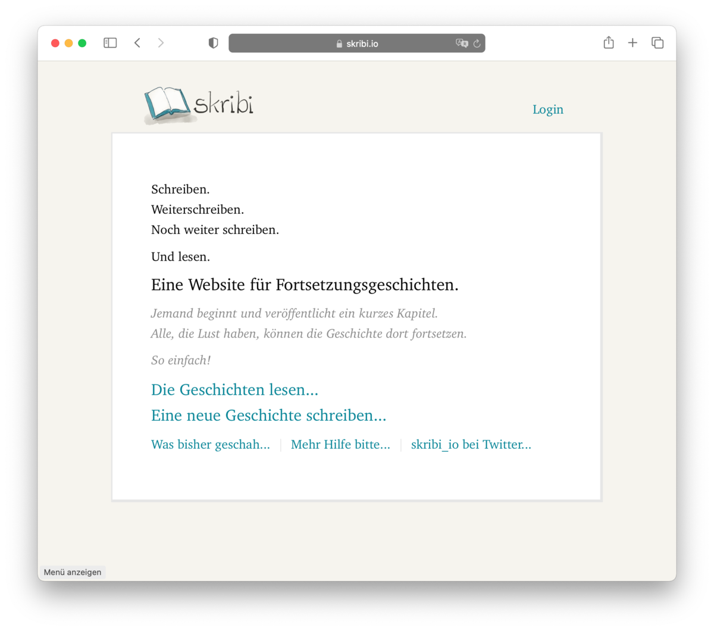Open the Share menu
The image size is (714, 631).
pos(608,43)
